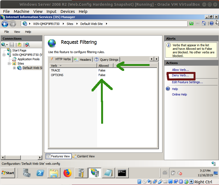Open the dropdown arrow after Default Web Site in address bar

coord(106,24)
